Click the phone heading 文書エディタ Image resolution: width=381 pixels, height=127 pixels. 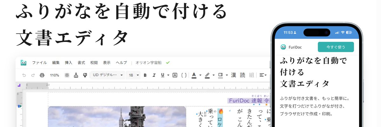305,84
